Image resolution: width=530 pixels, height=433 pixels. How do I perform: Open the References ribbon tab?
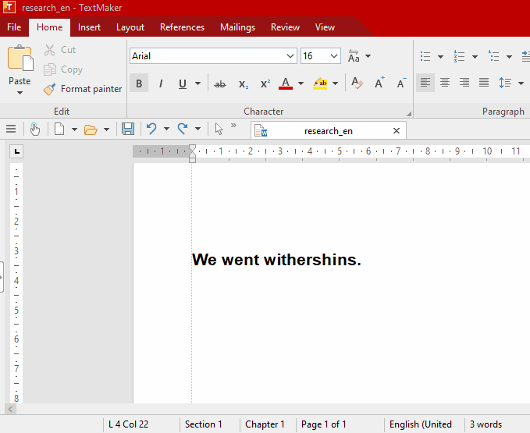(182, 27)
